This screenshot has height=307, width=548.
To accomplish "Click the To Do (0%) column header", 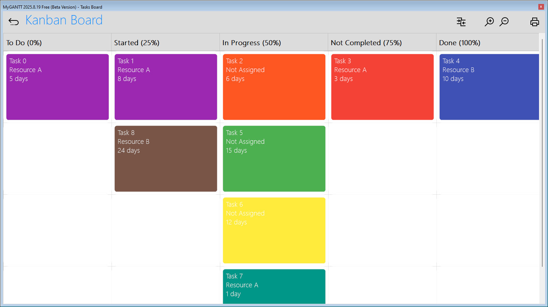I will pos(57,42).
